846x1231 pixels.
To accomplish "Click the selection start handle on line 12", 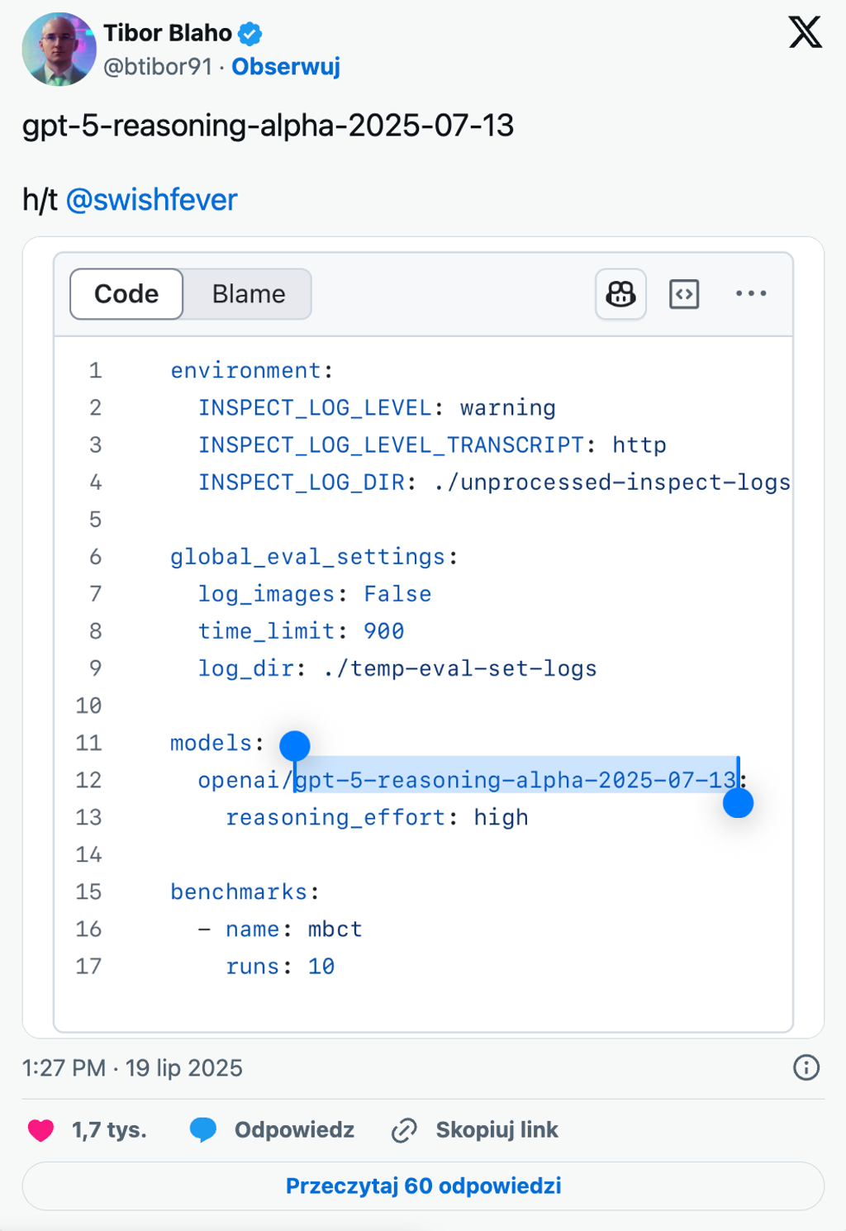I will pyautogui.click(x=294, y=746).
